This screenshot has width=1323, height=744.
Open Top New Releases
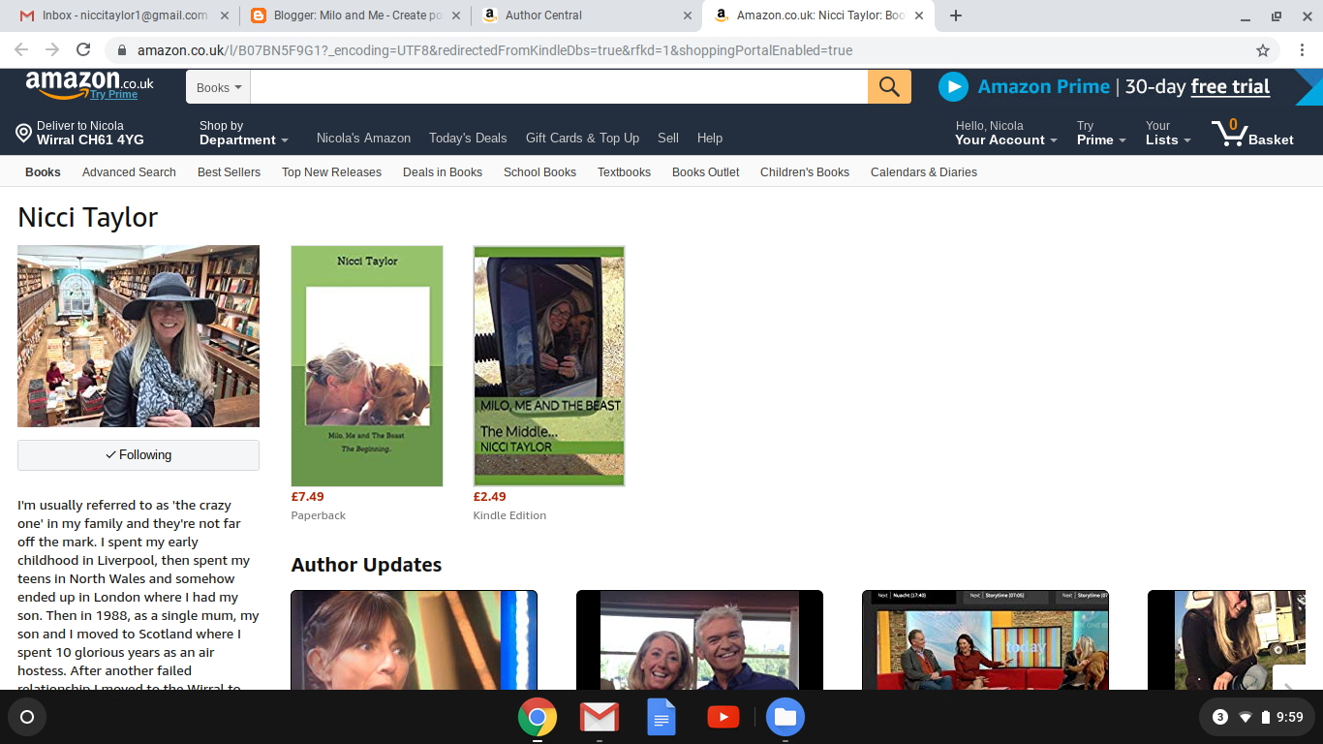pyautogui.click(x=331, y=172)
